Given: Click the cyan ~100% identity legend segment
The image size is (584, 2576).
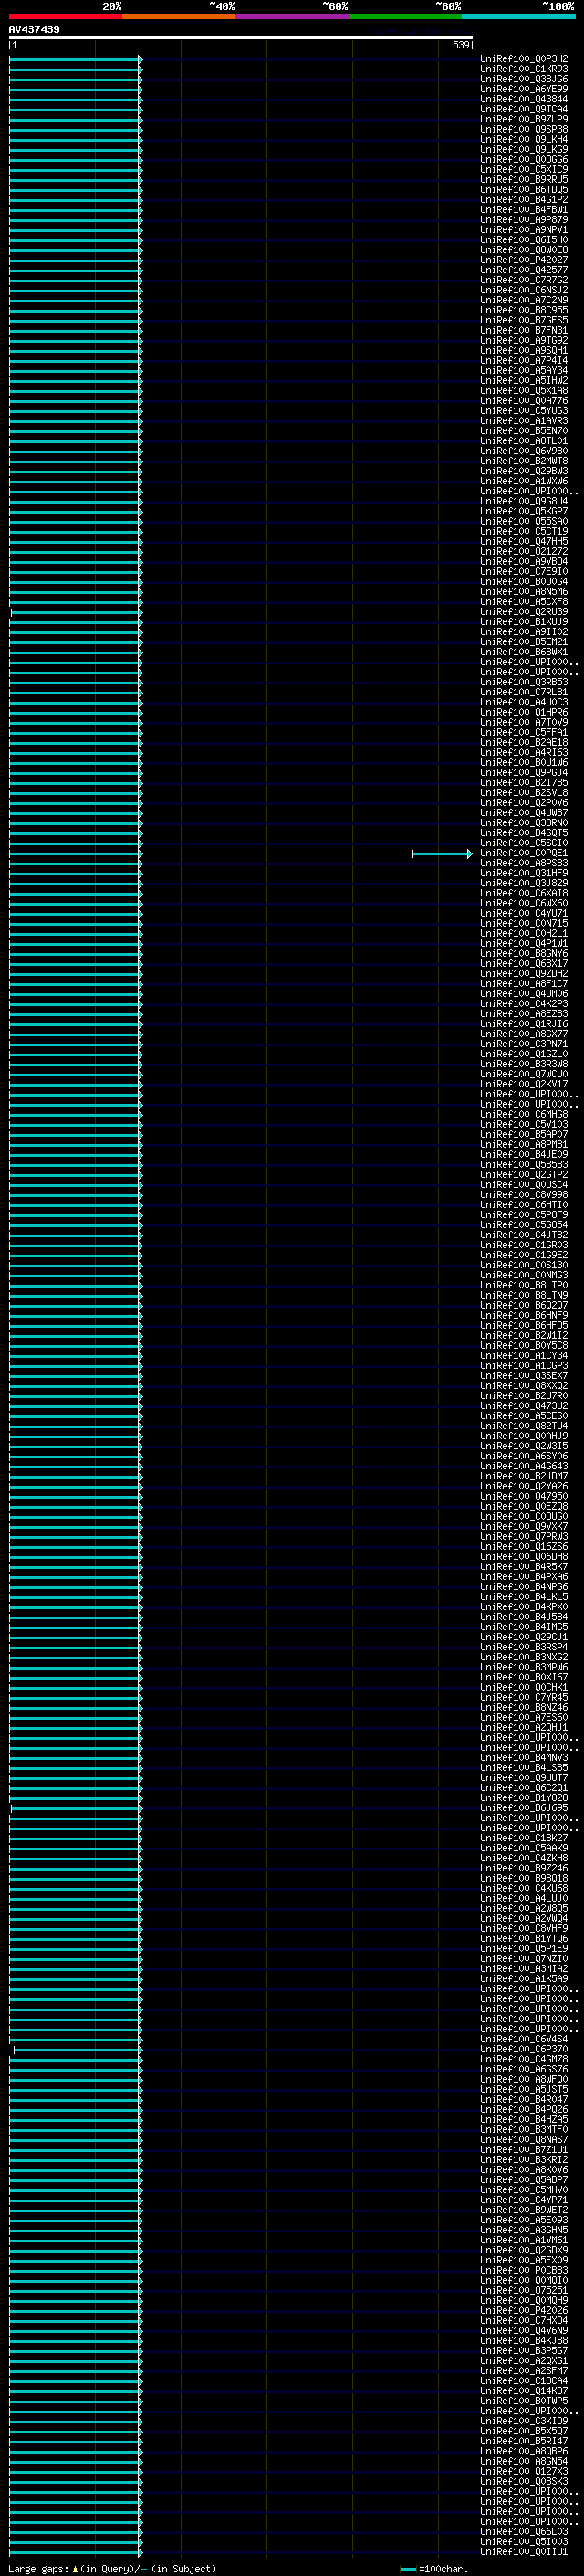Looking at the screenshot, I should click(518, 16).
